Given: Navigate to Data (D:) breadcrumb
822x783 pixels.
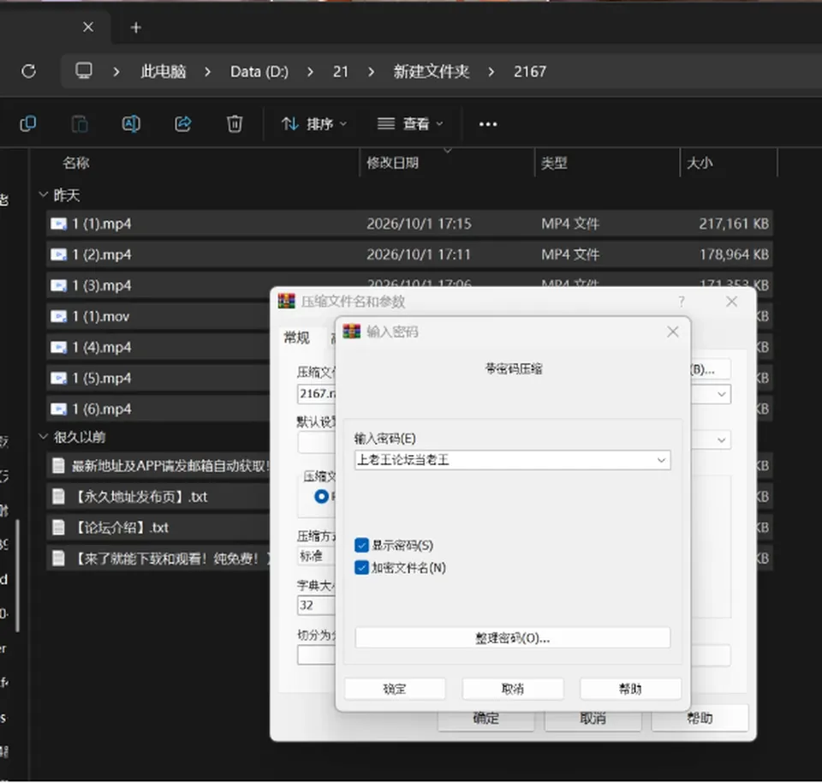Looking at the screenshot, I should coord(259,71).
